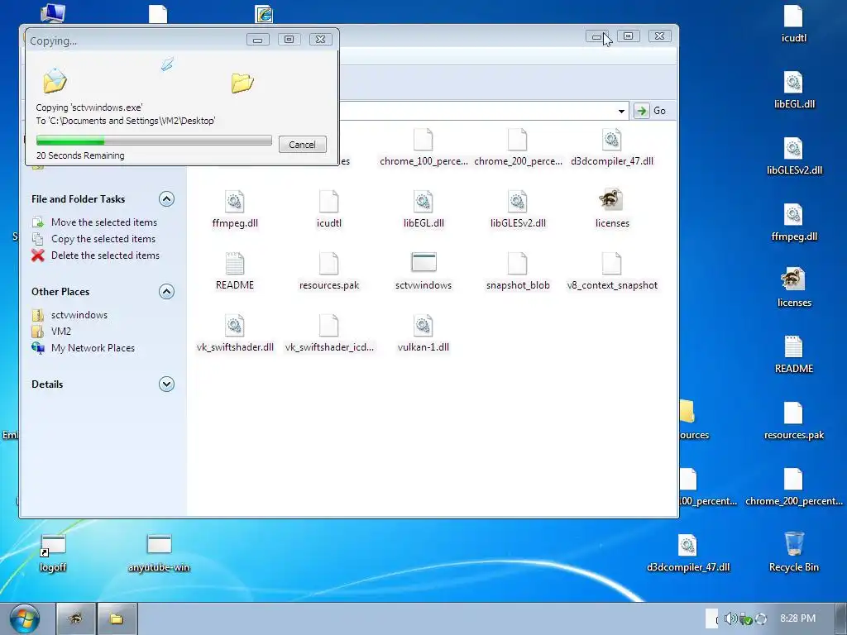The image size is (847, 635).
Task: Click the raccoon app taskbar button
Action: 75,618
